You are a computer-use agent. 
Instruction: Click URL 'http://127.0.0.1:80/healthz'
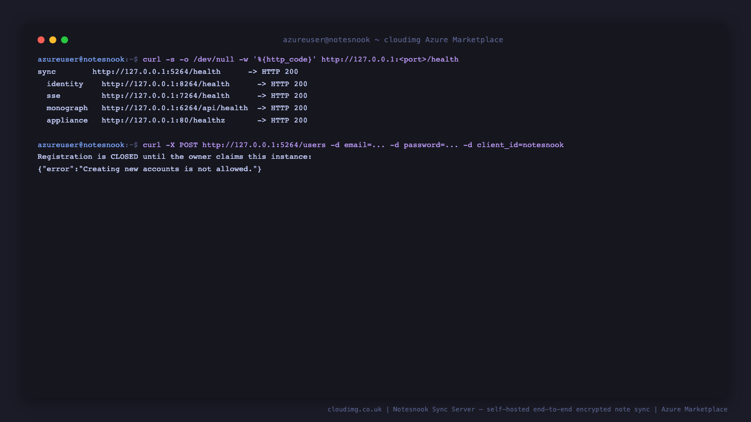pos(163,121)
